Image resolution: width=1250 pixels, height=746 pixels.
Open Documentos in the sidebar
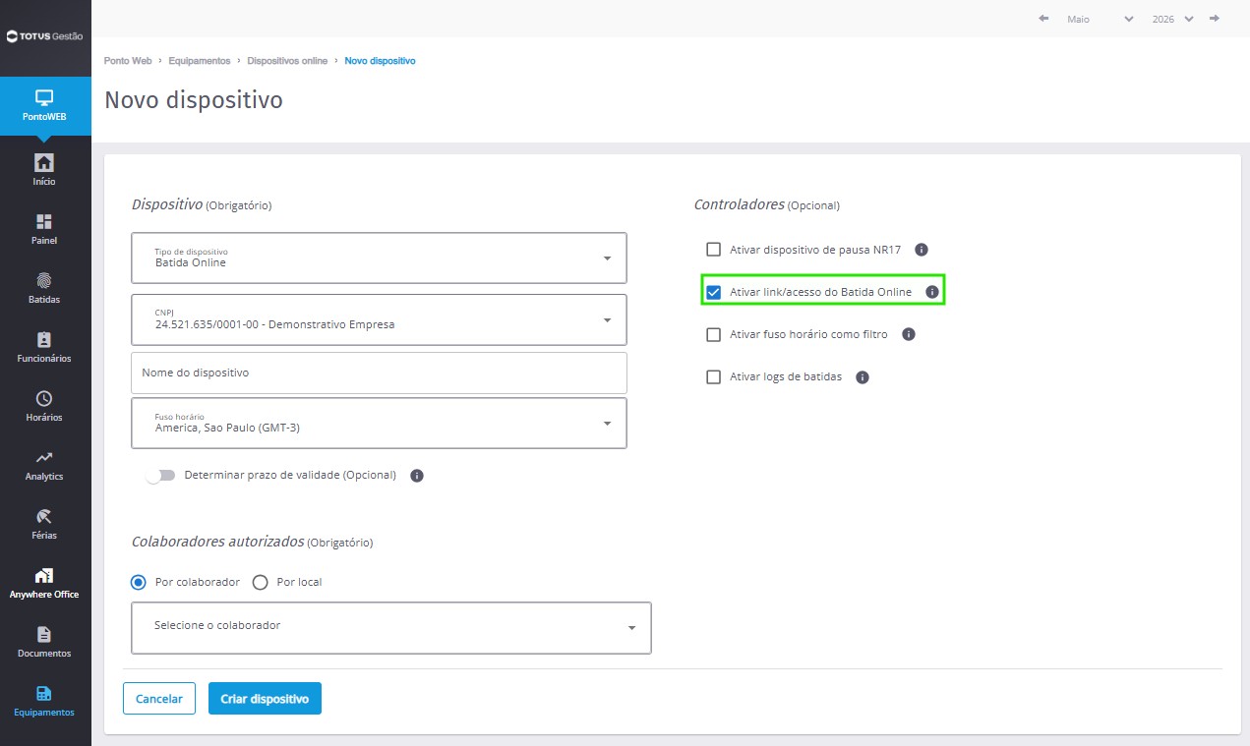(44, 641)
